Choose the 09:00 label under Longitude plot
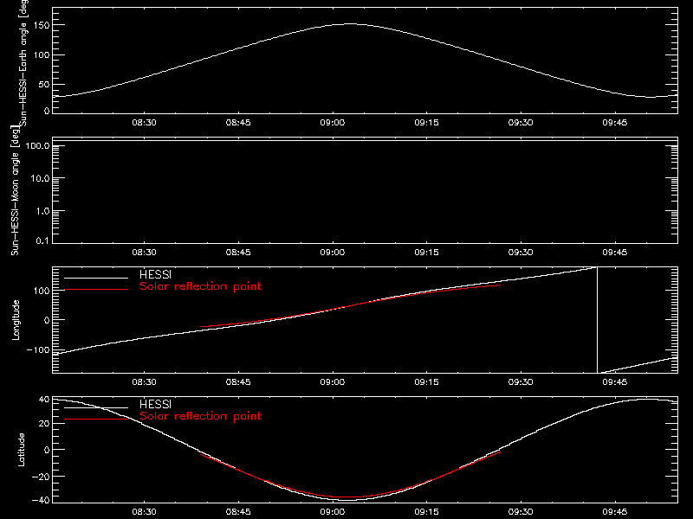The width and height of the screenshot is (693, 519). [x=333, y=381]
